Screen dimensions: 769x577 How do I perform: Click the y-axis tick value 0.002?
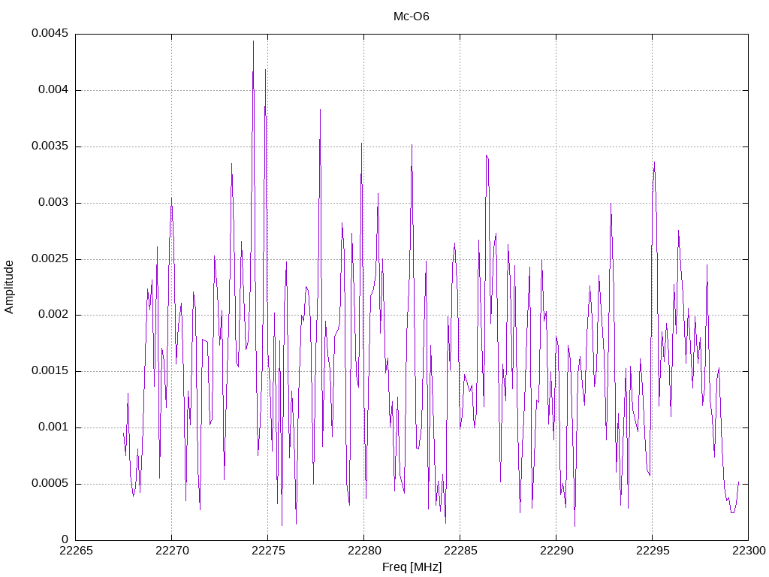tap(53, 315)
